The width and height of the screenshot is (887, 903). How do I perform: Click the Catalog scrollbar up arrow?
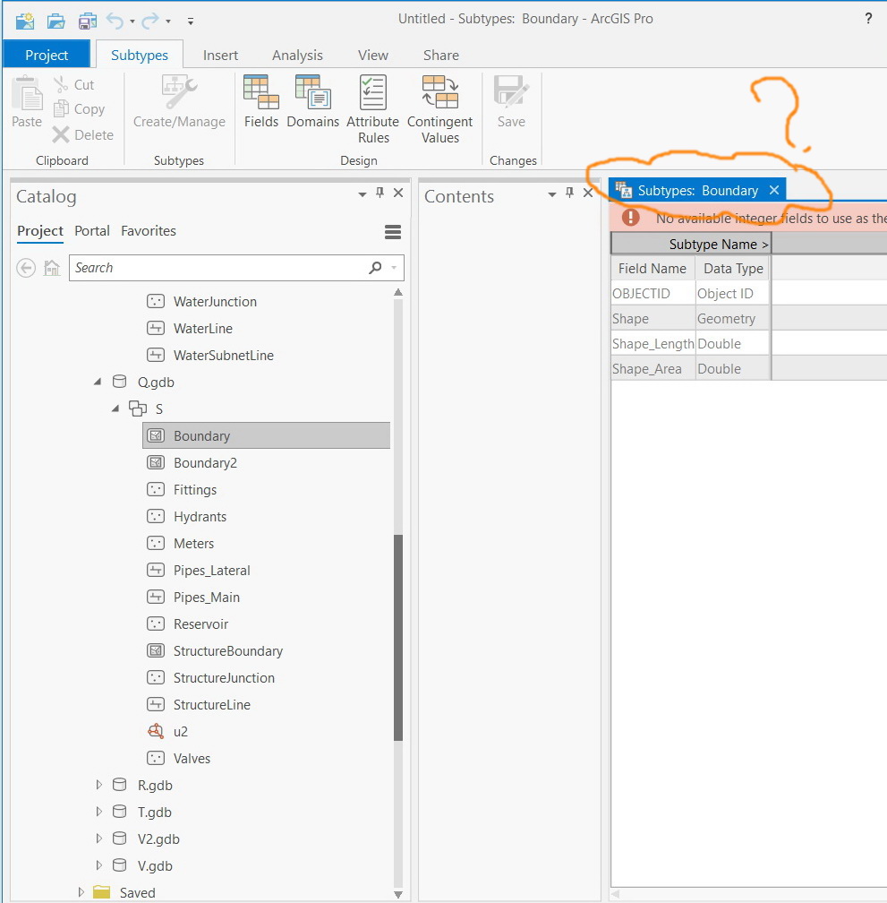pyautogui.click(x=398, y=293)
